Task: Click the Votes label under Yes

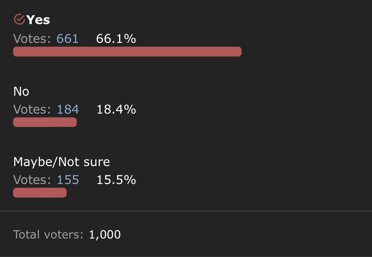Action: click(x=32, y=39)
